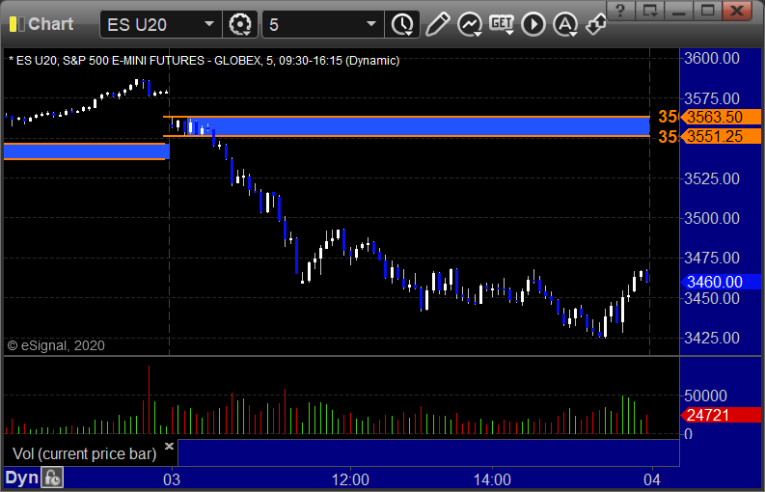Open the window options dropdown icon
This screenshot has width=765, height=492.
point(650,10)
